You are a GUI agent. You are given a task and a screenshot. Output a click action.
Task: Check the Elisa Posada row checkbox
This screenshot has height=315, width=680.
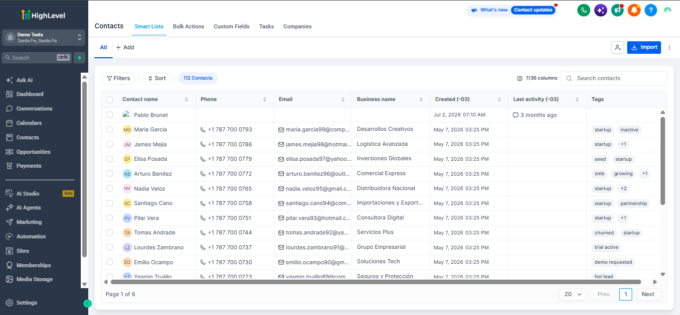tap(110, 159)
